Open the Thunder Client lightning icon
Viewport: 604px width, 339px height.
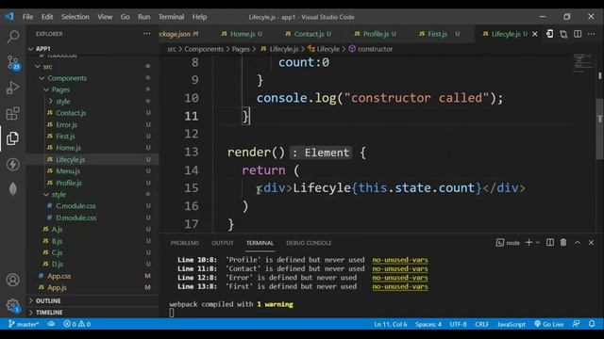coord(13,164)
